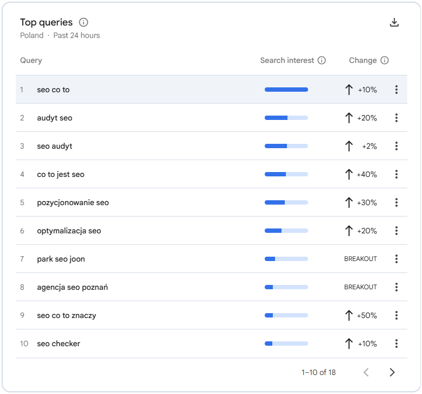Screen dimensions: 422x394
Task: Open more options for 'agencja seo poznań'
Action: click(x=397, y=287)
